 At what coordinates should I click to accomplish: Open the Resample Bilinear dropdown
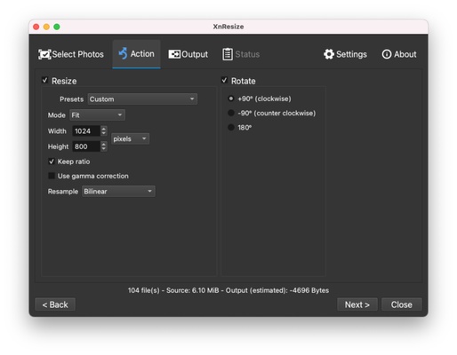(118, 192)
